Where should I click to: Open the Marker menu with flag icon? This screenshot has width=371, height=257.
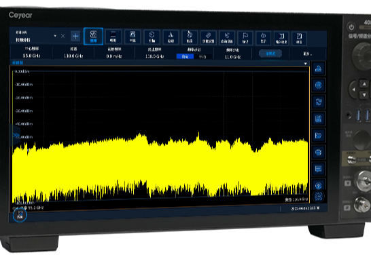pyautogui.click(x=245, y=38)
